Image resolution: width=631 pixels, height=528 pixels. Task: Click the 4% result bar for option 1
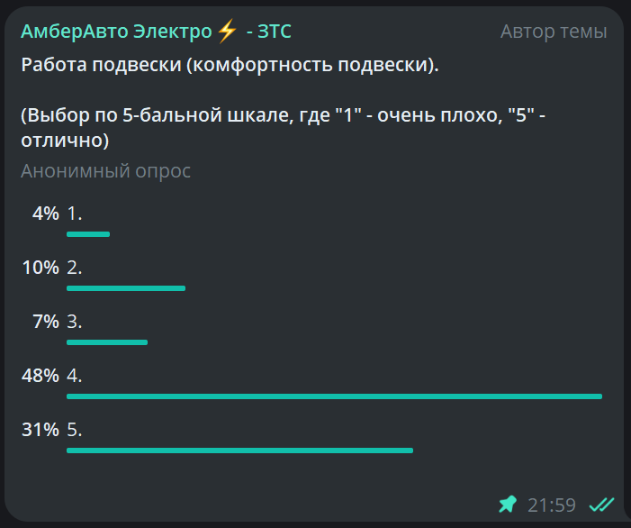(x=88, y=234)
